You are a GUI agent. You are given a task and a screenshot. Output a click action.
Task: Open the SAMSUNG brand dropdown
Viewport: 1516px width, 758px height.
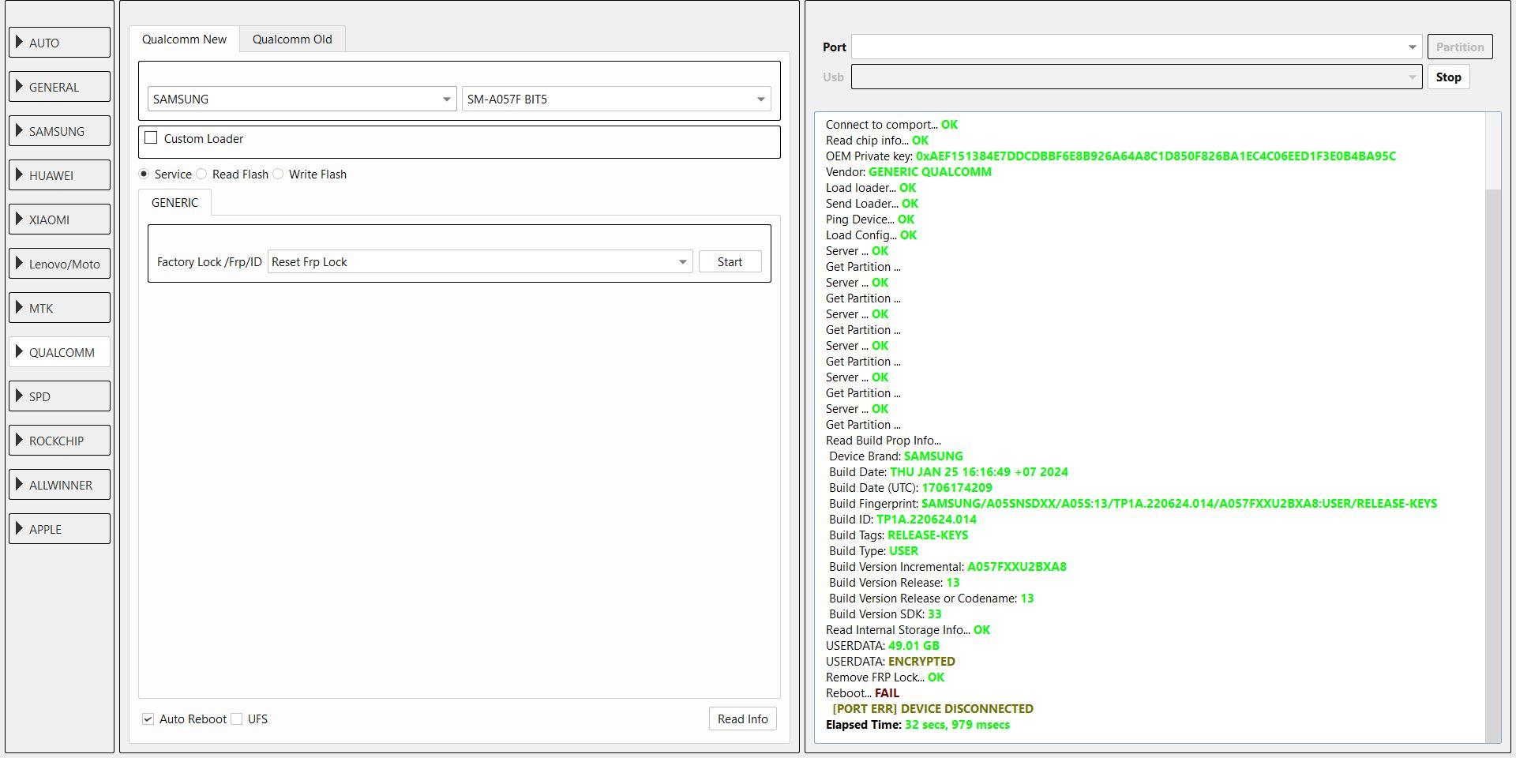302,99
